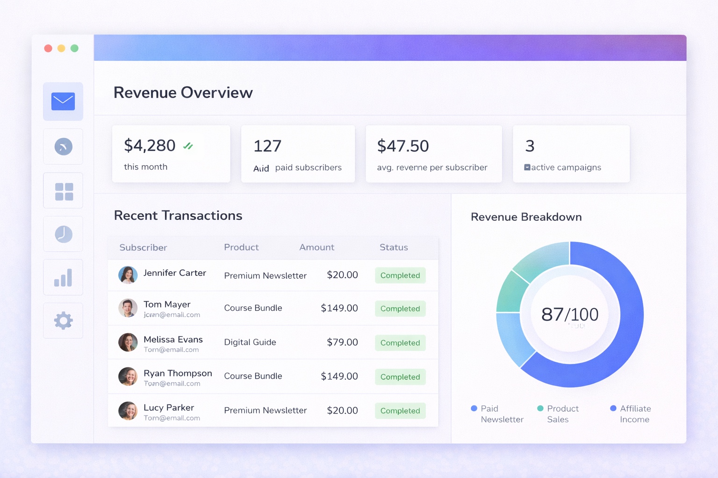Click Melissa Evans's avatar

click(x=128, y=342)
